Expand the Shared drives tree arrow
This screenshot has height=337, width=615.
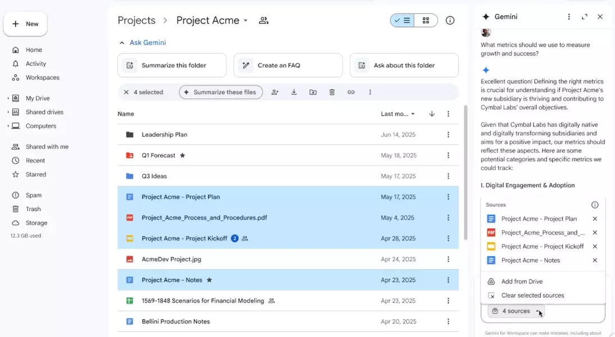click(x=8, y=112)
